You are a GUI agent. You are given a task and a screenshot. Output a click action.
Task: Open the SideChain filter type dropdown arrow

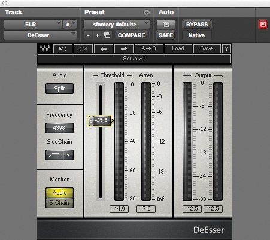[68, 155]
